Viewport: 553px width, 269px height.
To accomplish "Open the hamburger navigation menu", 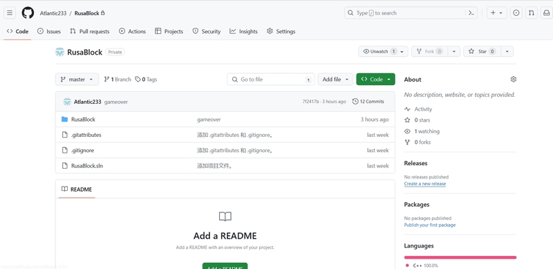I will pyautogui.click(x=10, y=13).
